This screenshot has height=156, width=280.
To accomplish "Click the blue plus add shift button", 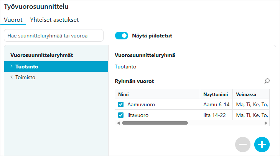I will (x=262, y=145).
